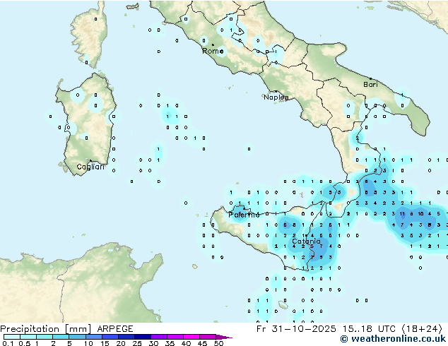Select the 10–15 mm blue legend swatch
The height and width of the screenshot is (346, 448).
point(93,337)
